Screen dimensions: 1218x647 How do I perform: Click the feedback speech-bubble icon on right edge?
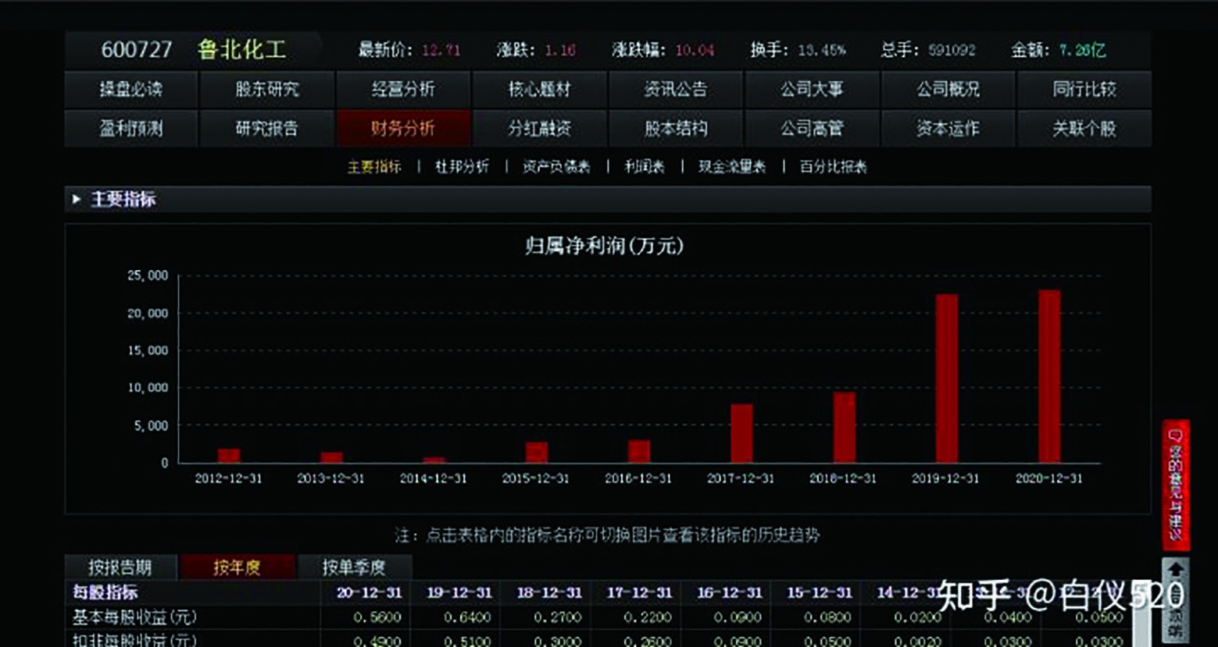click(x=1175, y=435)
